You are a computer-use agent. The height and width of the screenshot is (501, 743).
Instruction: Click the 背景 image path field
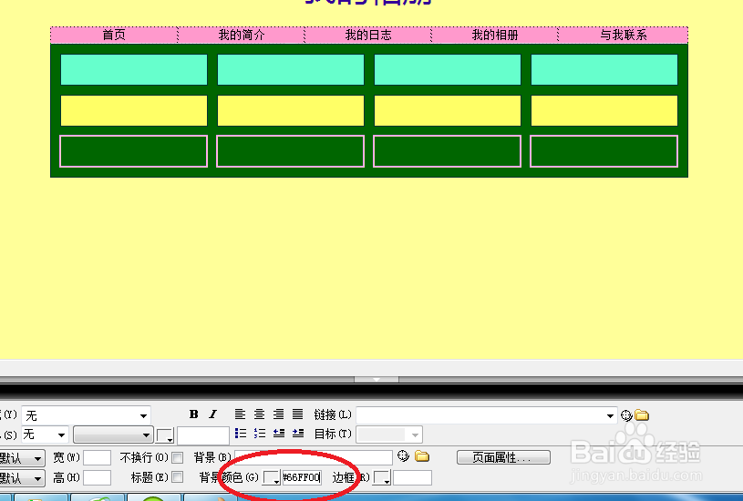point(314,457)
